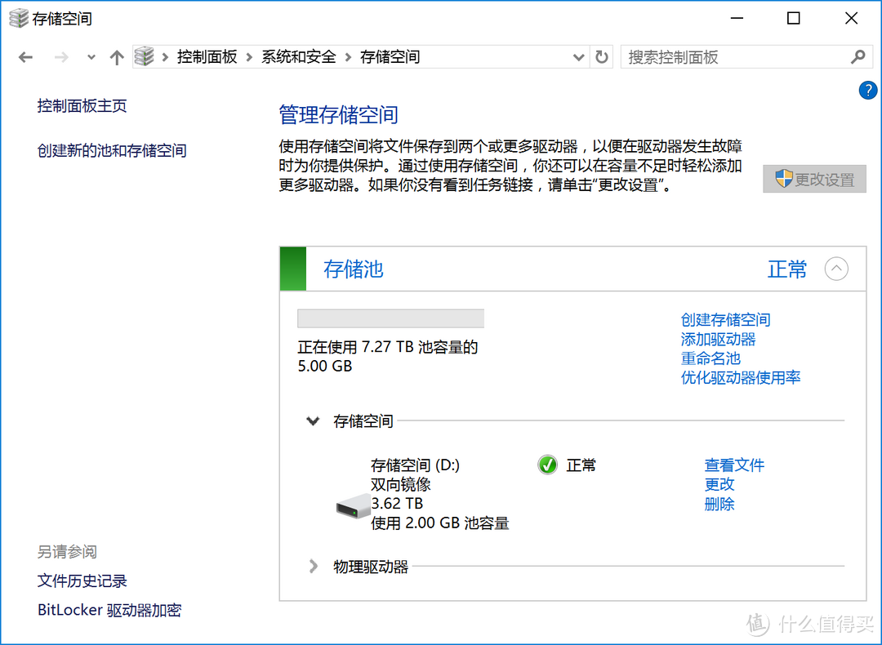Viewport: 882px width, 645px height.
Task: Click the magnifier icon in the search box
Action: [x=858, y=57]
